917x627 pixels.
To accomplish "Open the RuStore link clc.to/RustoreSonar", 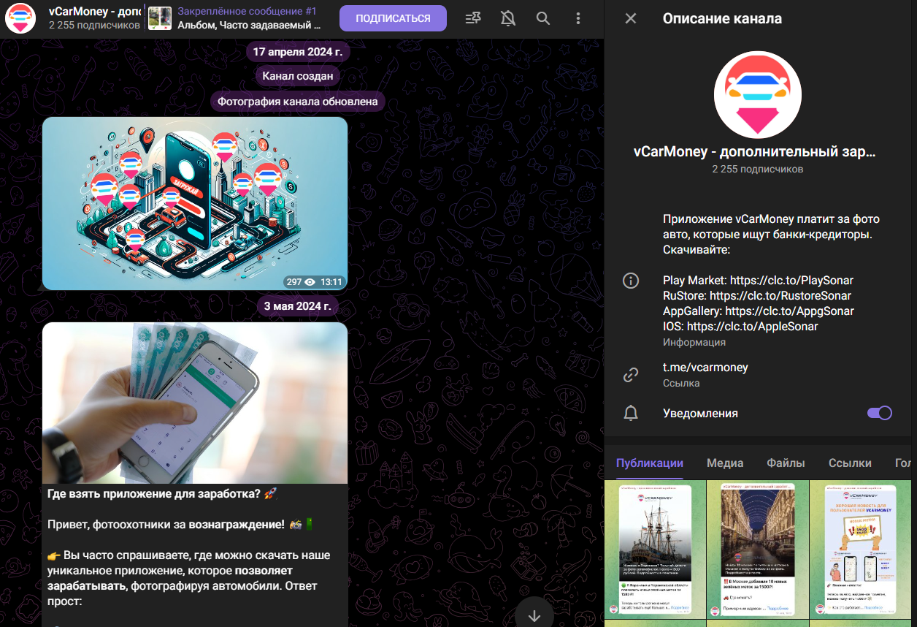I will (780, 296).
